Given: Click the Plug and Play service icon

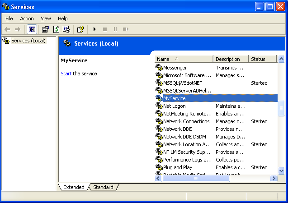Looking at the screenshot, I should click(x=159, y=167).
